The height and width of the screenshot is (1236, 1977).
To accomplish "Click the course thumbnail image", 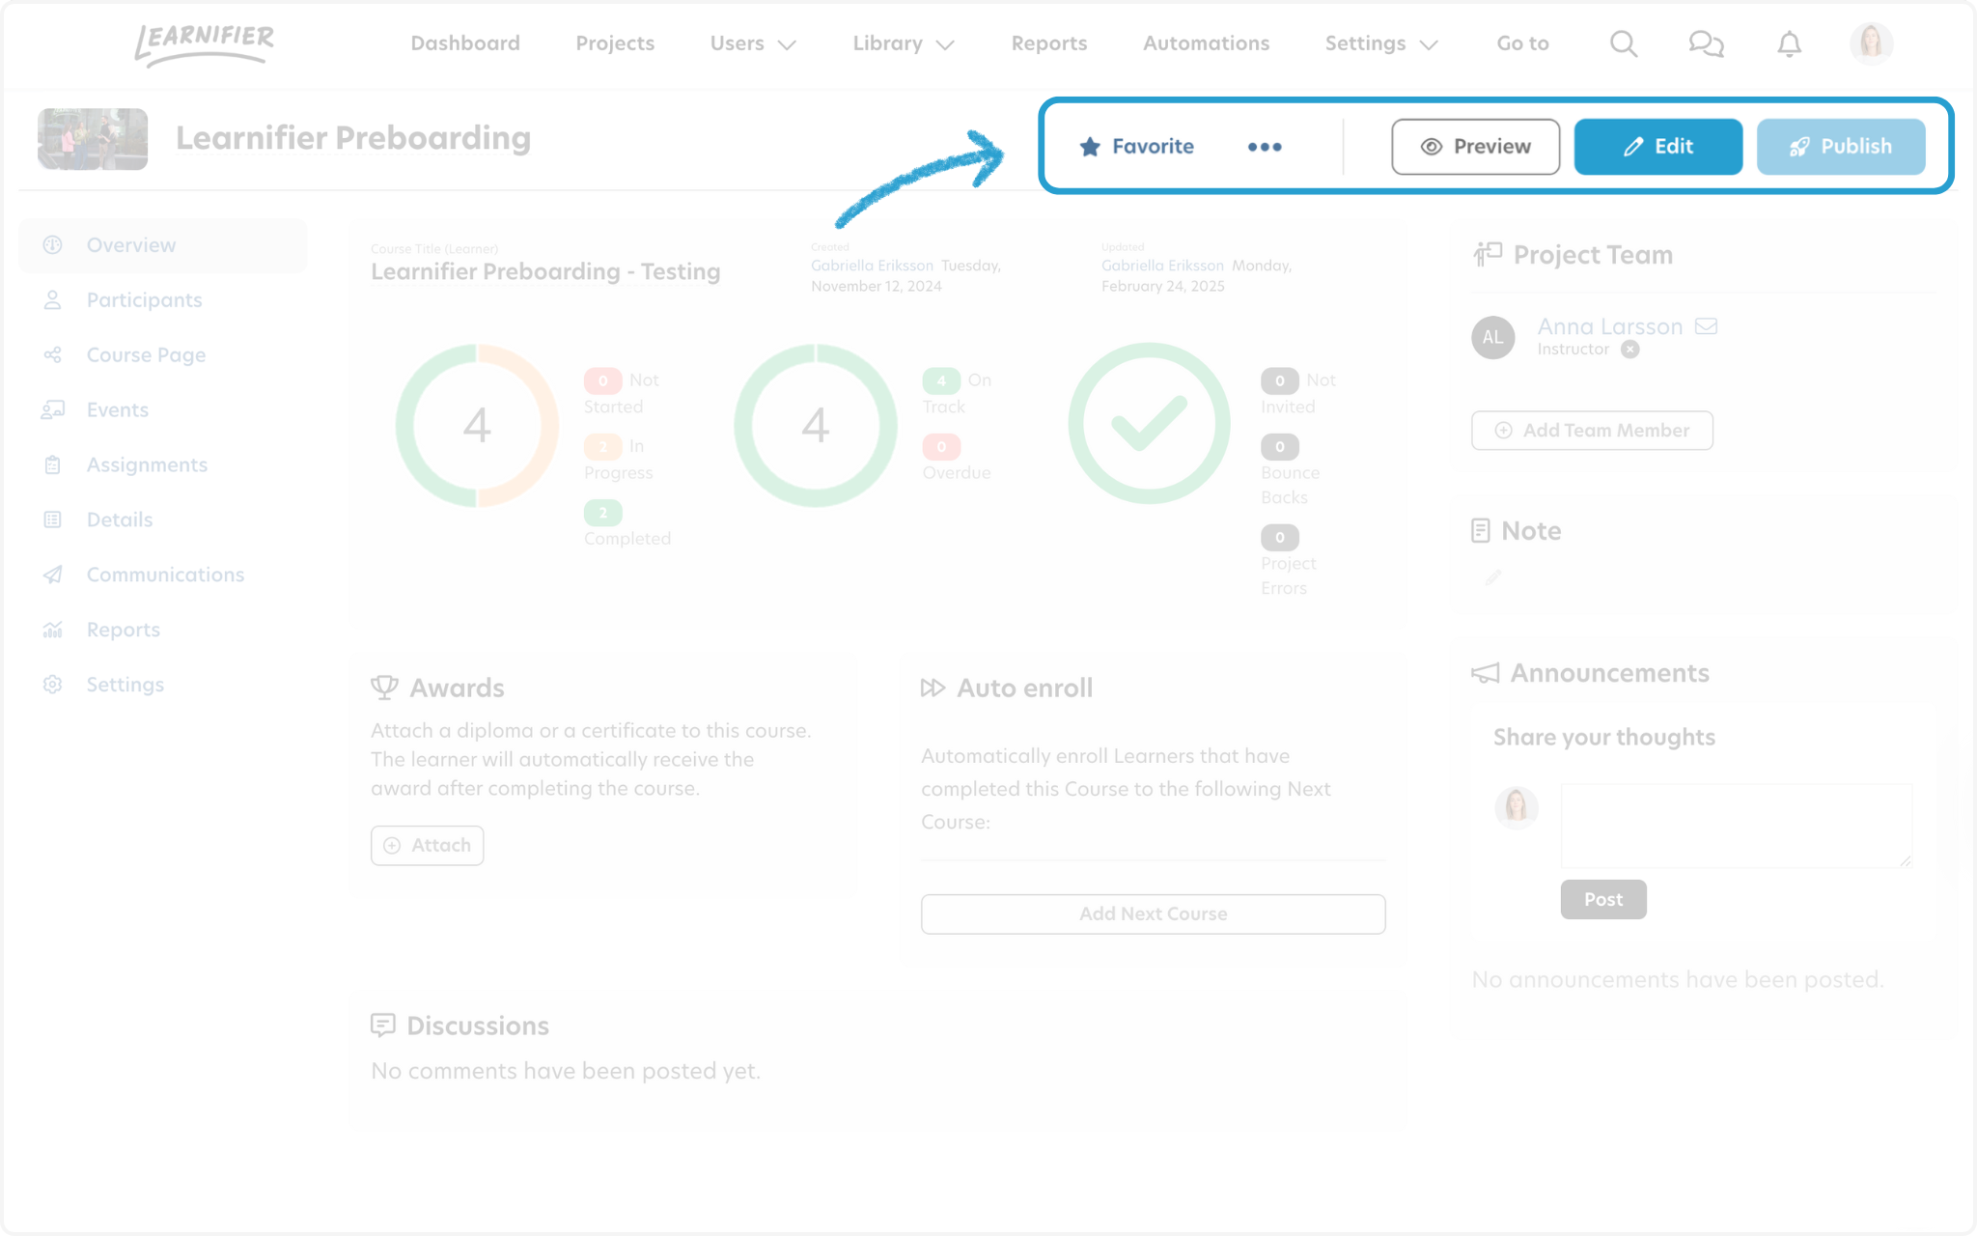I will (x=93, y=139).
